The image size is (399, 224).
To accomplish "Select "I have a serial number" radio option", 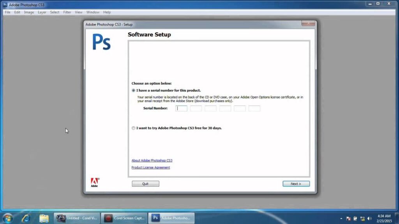I will pos(134,90).
